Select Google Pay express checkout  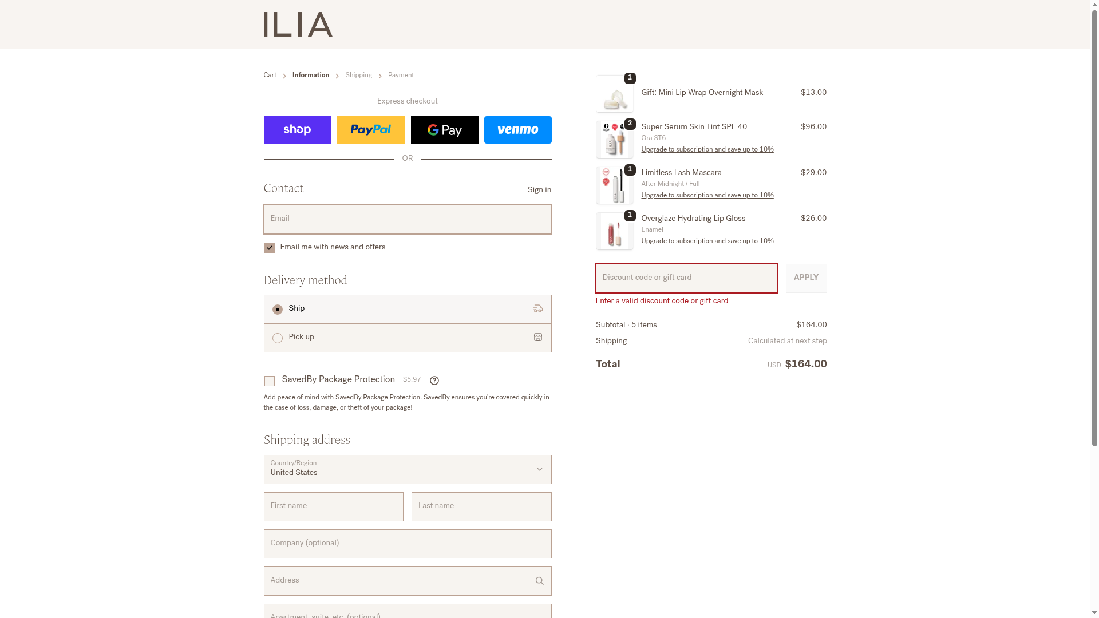pos(444,130)
